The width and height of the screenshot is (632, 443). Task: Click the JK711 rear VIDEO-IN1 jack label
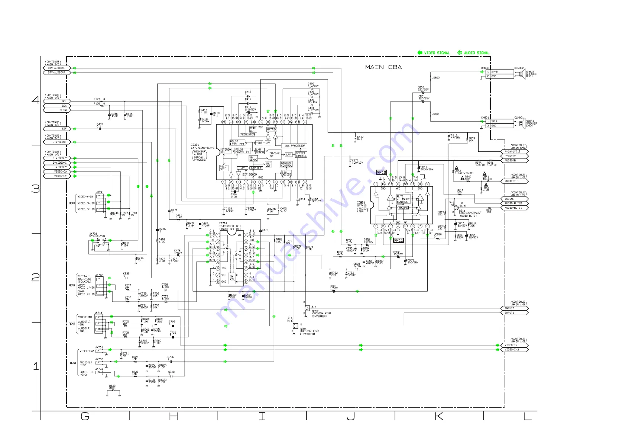[x=98, y=313]
